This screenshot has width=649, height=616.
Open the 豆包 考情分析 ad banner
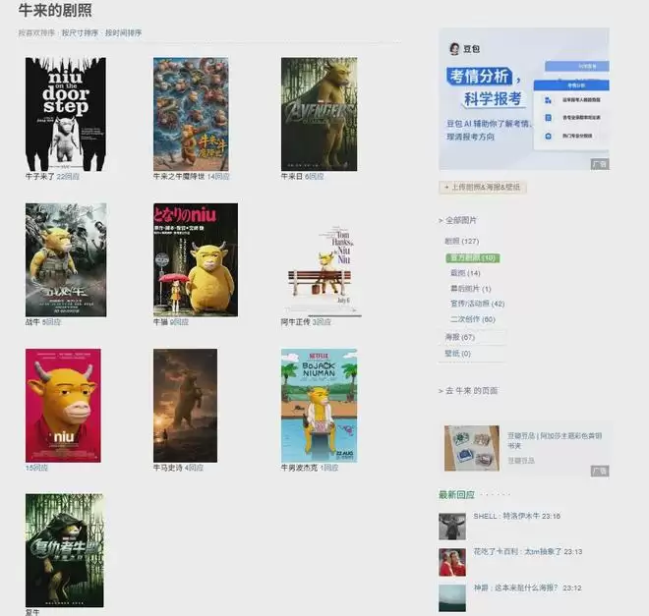pos(524,99)
